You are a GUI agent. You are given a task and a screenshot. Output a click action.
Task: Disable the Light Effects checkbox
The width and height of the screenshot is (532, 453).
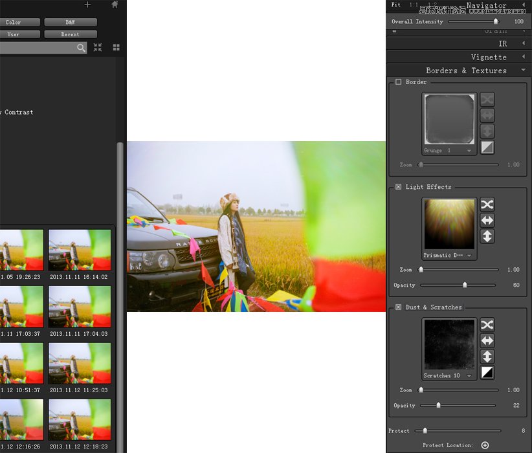click(398, 187)
